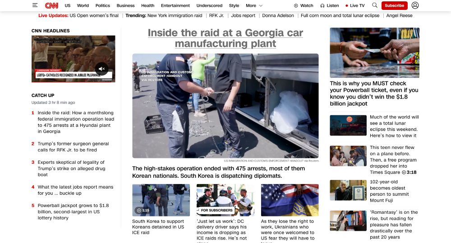The height and width of the screenshot is (243, 451).
Task: Open trending Jobs report topic
Action: pyautogui.click(x=243, y=15)
